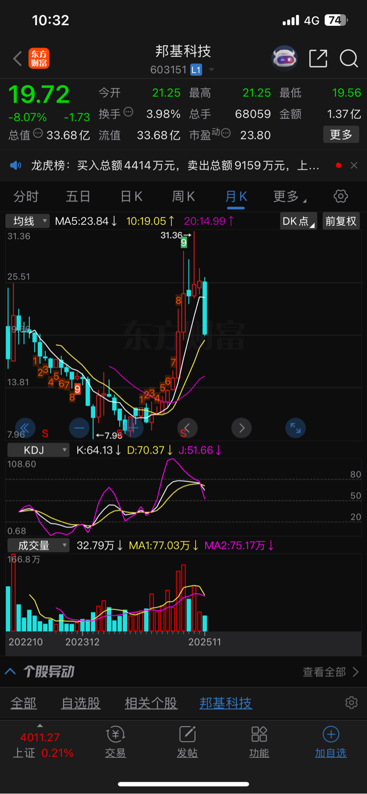Expand the small arrow above the 上证 index
This screenshot has width=367, height=794.
[40, 726]
